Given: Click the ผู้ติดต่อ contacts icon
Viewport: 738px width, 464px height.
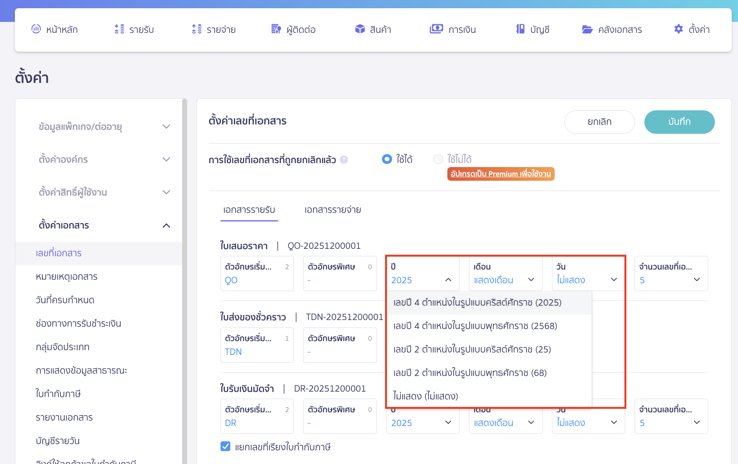Looking at the screenshot, I should (275, 29).
